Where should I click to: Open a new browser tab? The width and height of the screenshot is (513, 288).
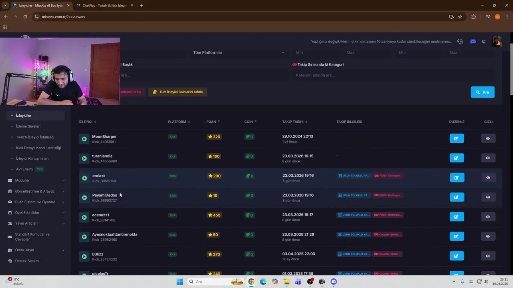(x=141, y=6)
